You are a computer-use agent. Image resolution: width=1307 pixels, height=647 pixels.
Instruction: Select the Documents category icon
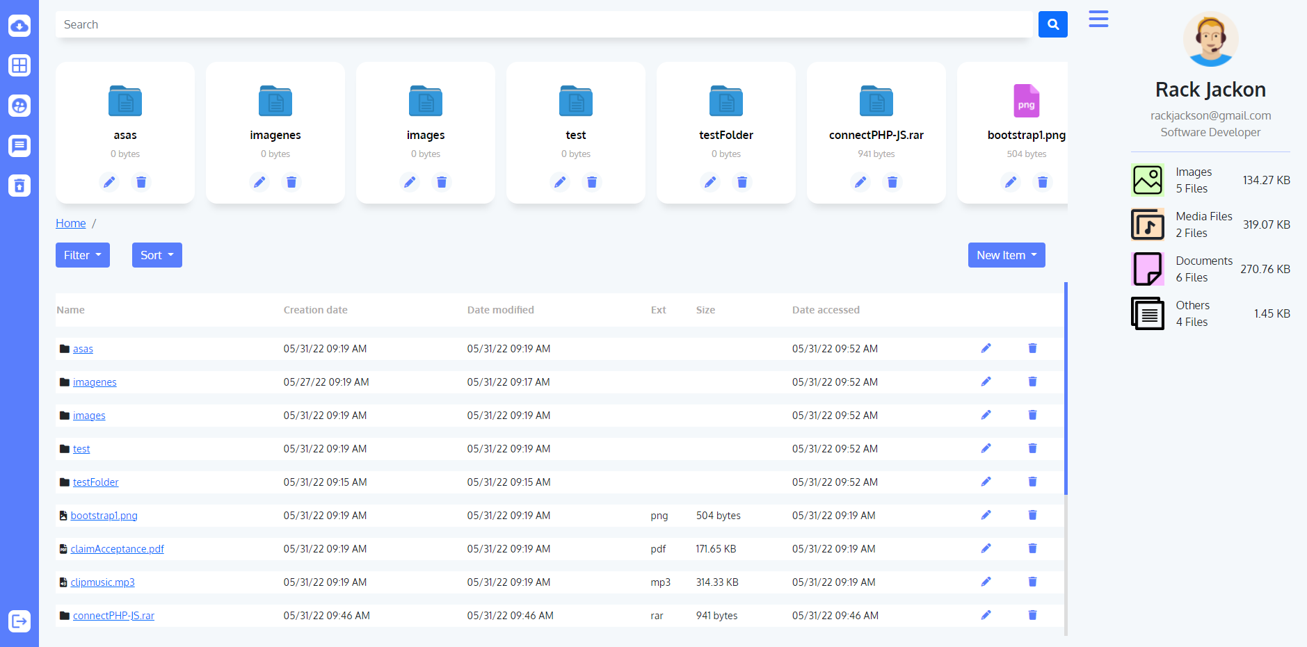click(1148, 269)
